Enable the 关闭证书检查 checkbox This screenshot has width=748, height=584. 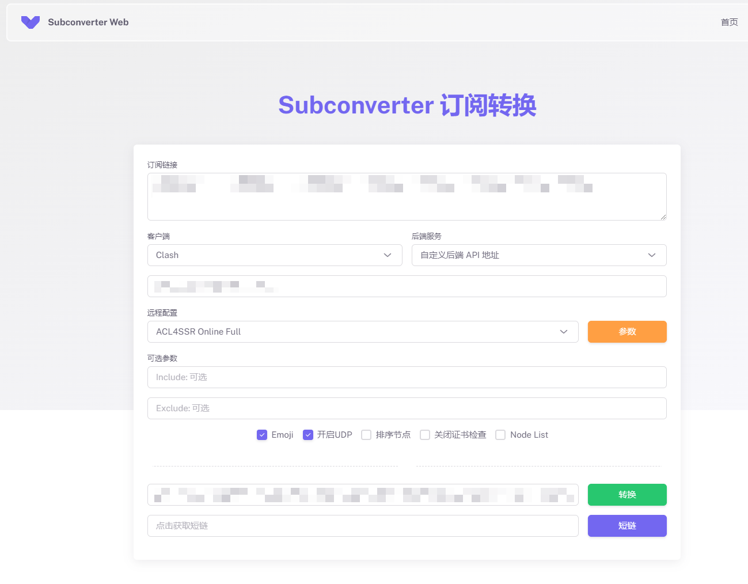pyautogui.click(x=425, y=435)
